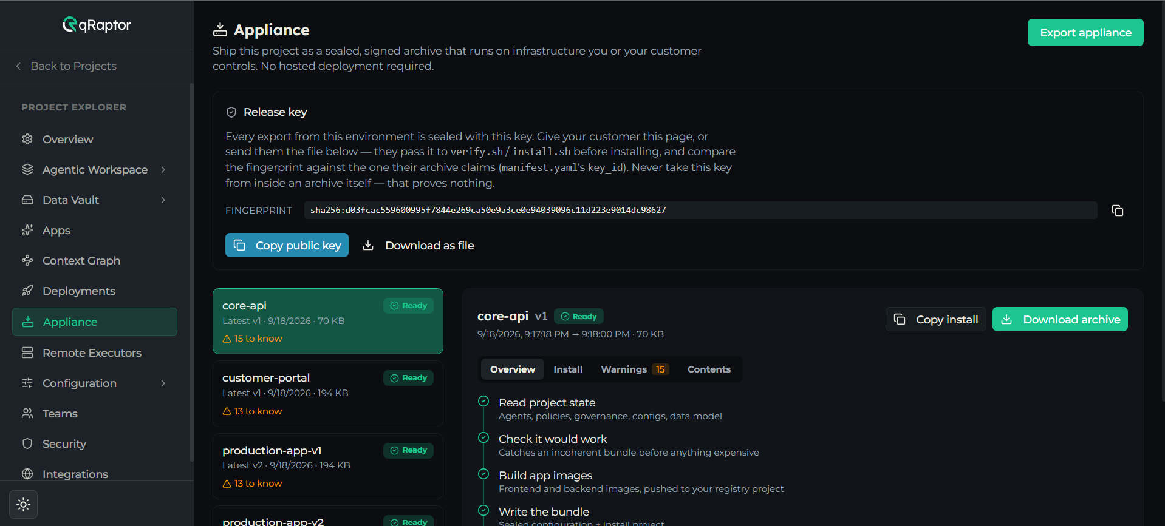
Task: Click the fingerprint sha256 field
Action: tap(700, 210)
